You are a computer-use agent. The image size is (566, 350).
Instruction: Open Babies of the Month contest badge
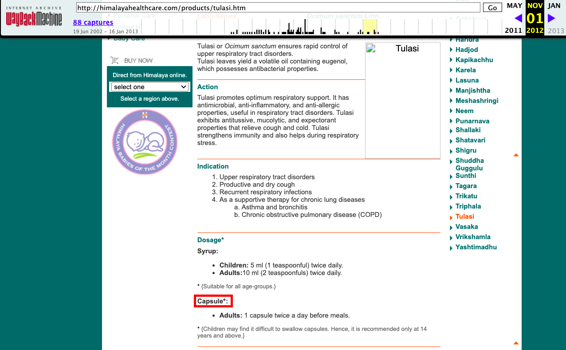pyautogui.click(x=144, y=142)
